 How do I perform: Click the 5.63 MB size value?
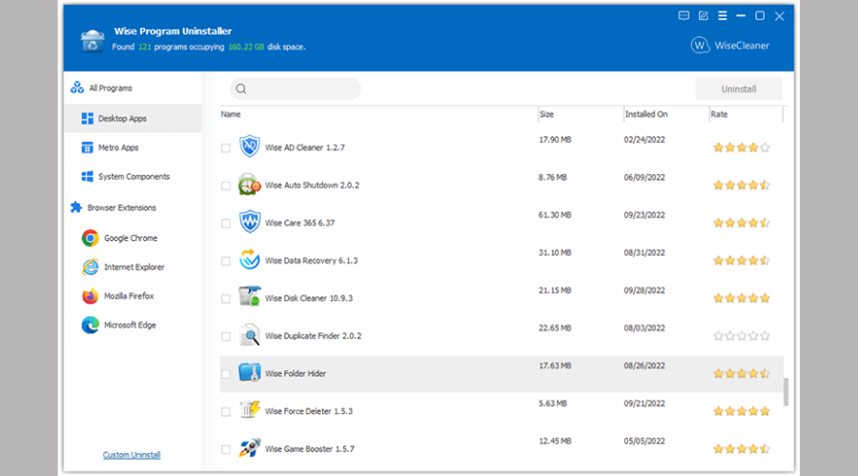553,404
